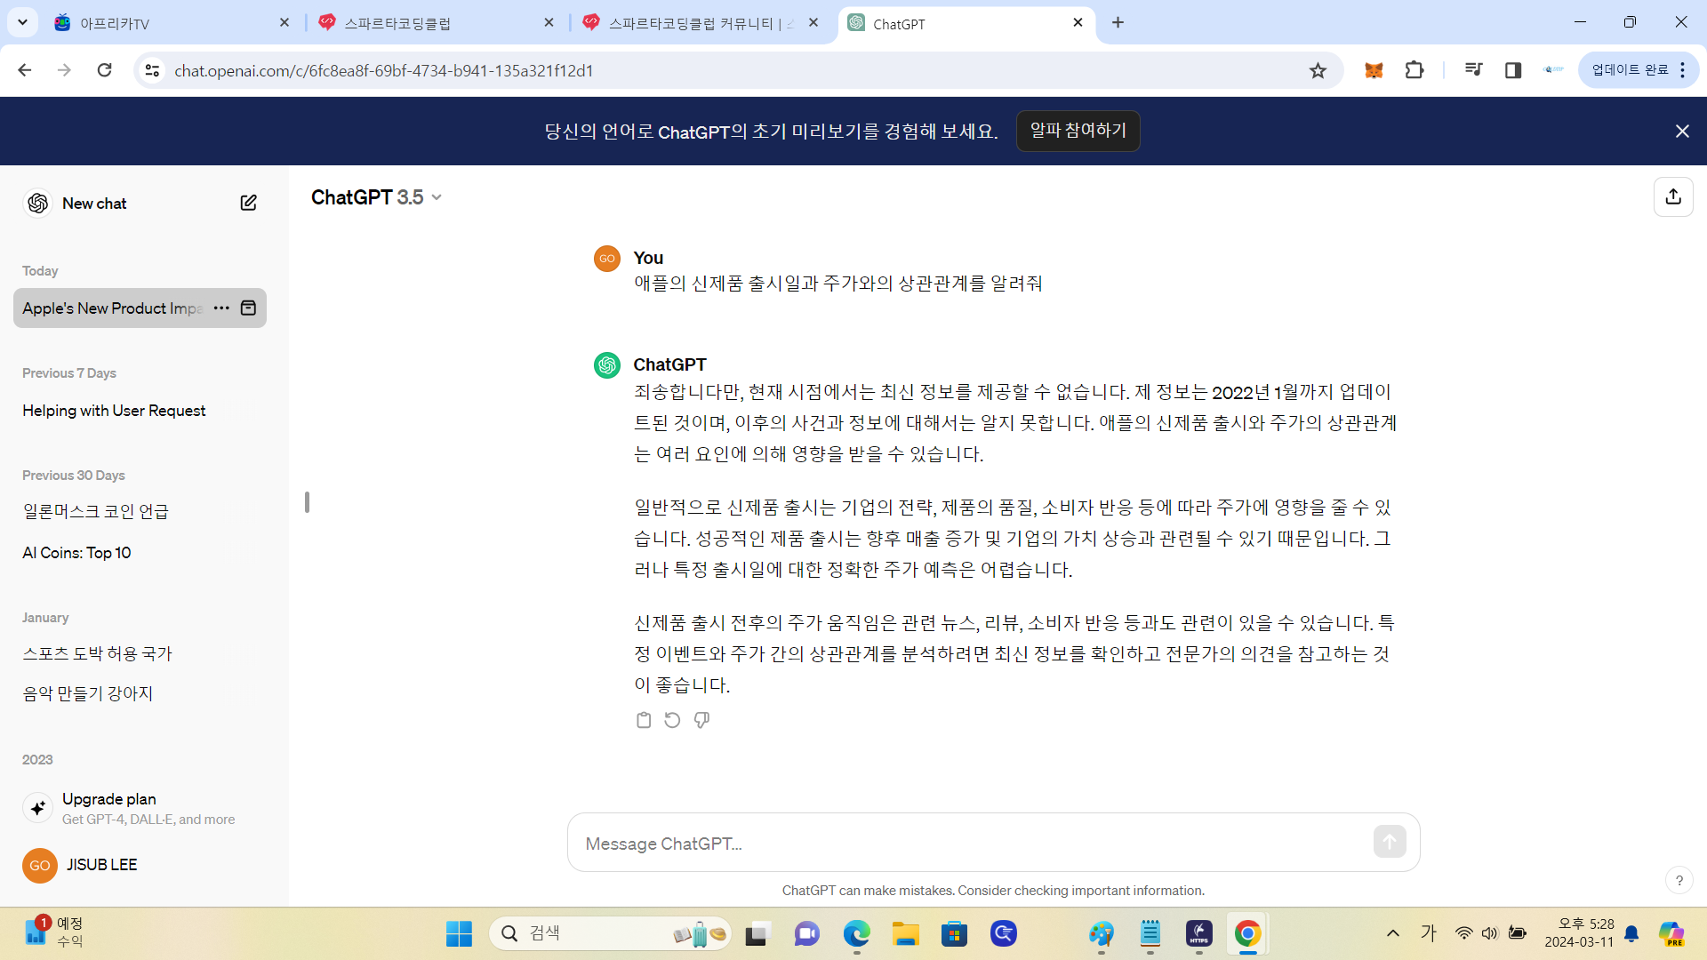
Task: Copy the ChatGPT response to clipboard
Action: point(644,720)
